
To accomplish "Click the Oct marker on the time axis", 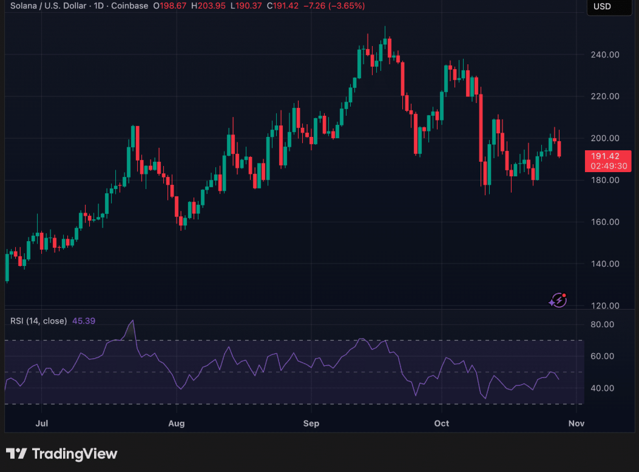I will (x=442, y=423).
